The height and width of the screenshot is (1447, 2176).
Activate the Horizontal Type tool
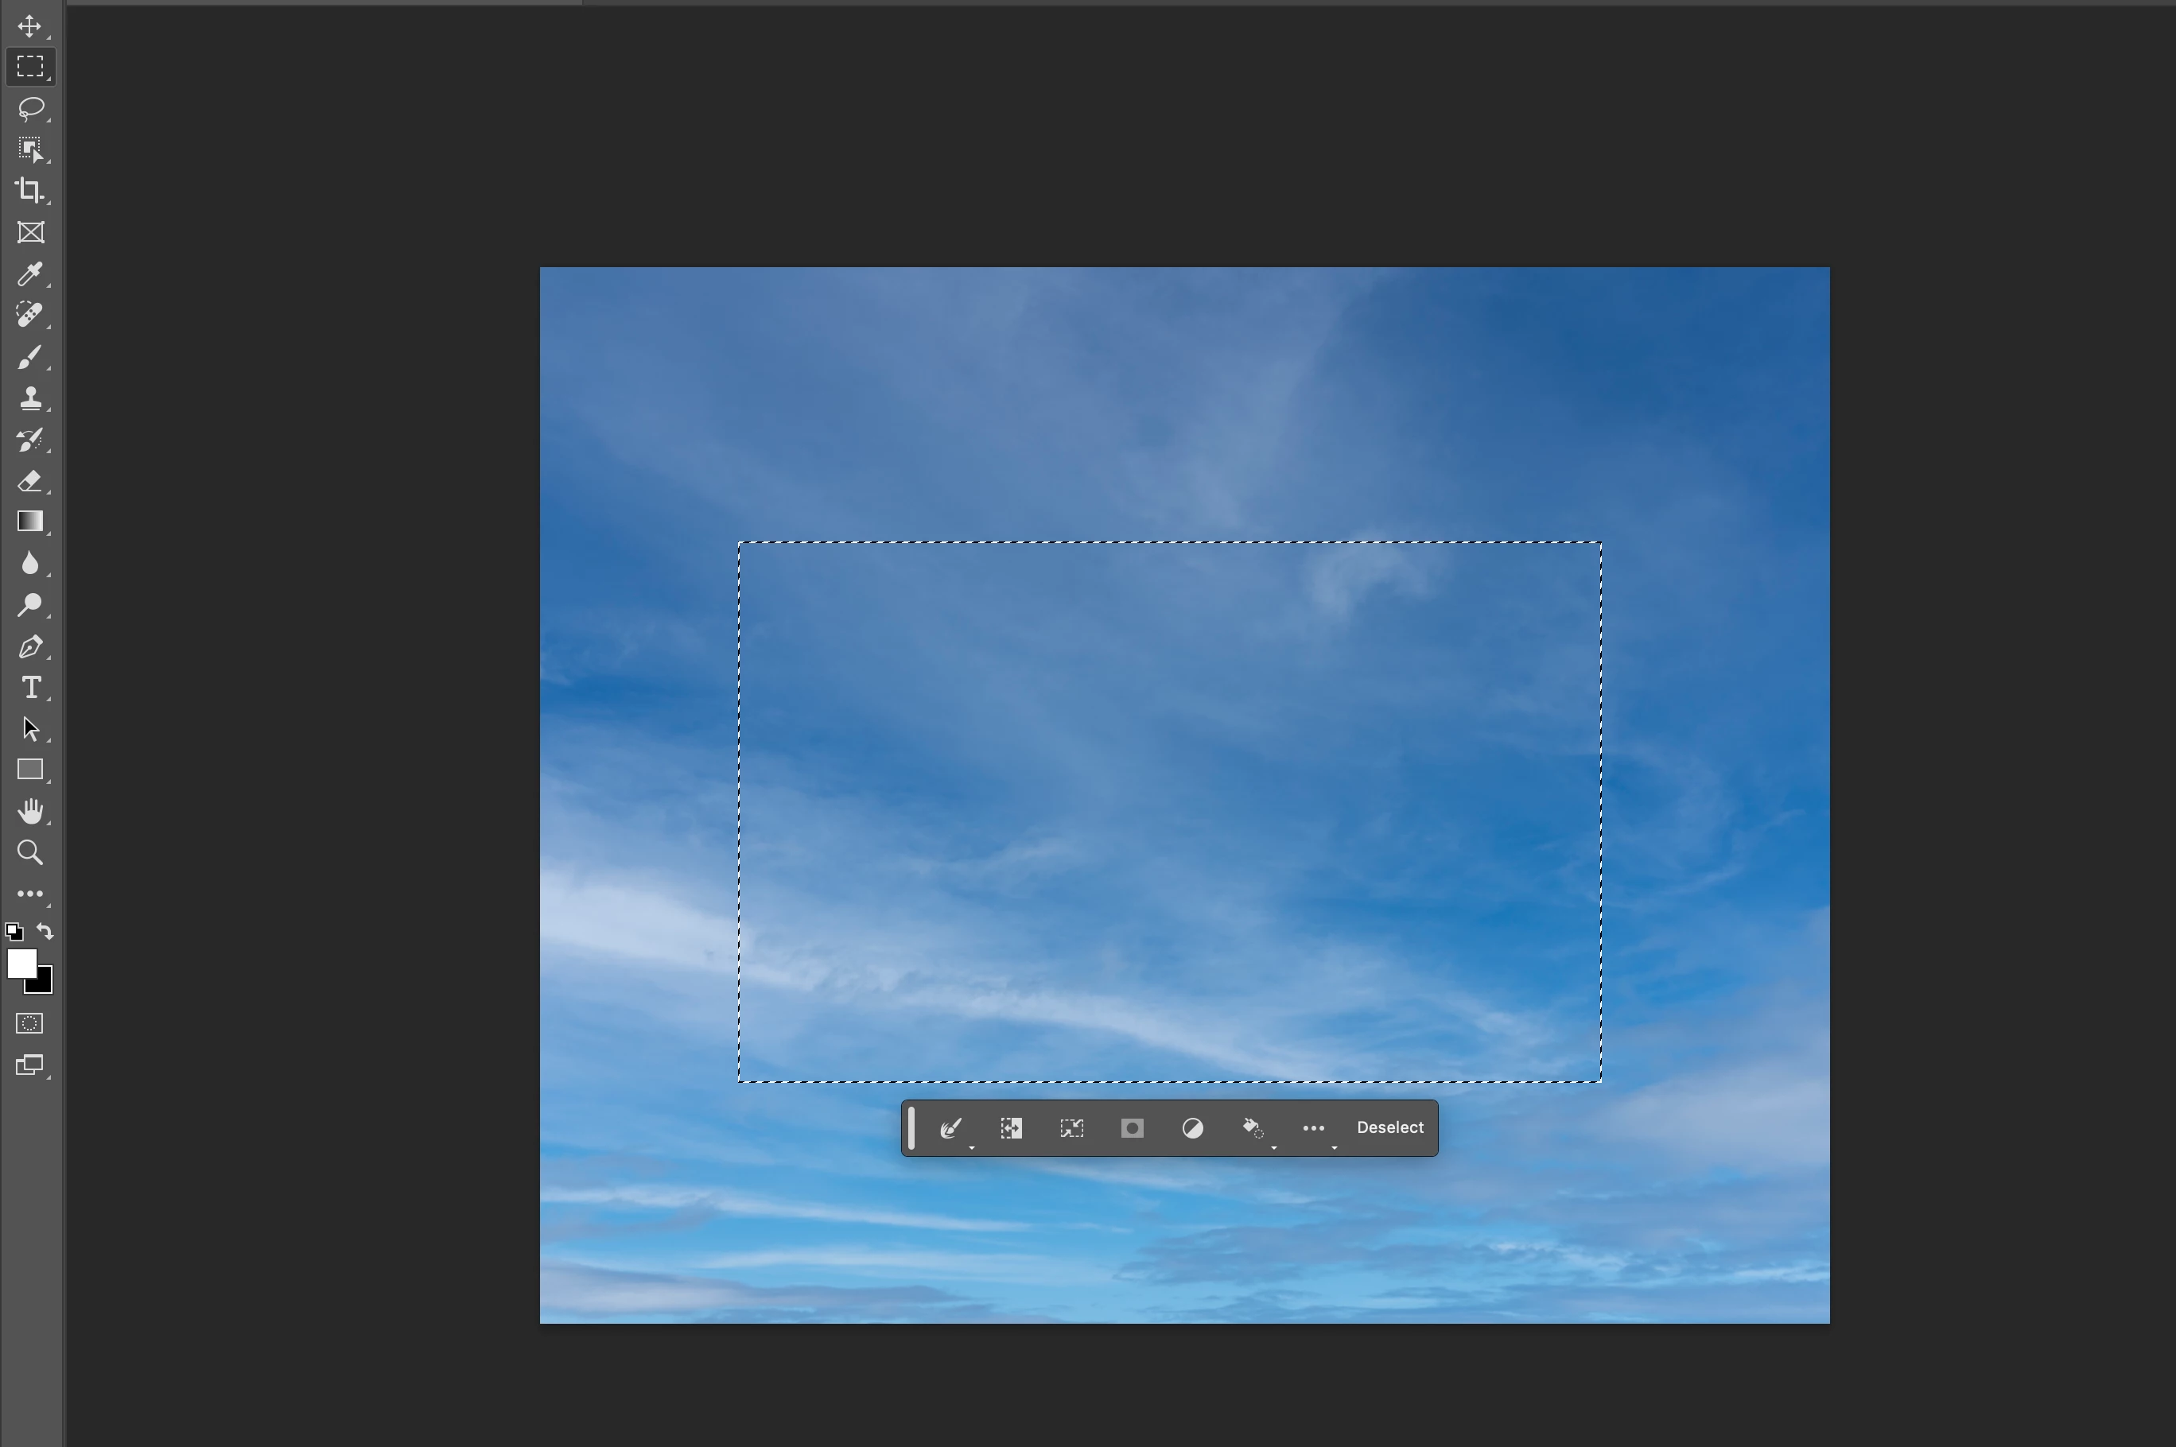pos(29,688)
